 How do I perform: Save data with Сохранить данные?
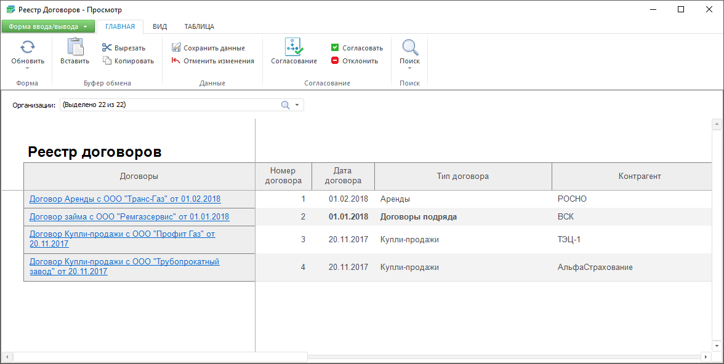point(208,48)
